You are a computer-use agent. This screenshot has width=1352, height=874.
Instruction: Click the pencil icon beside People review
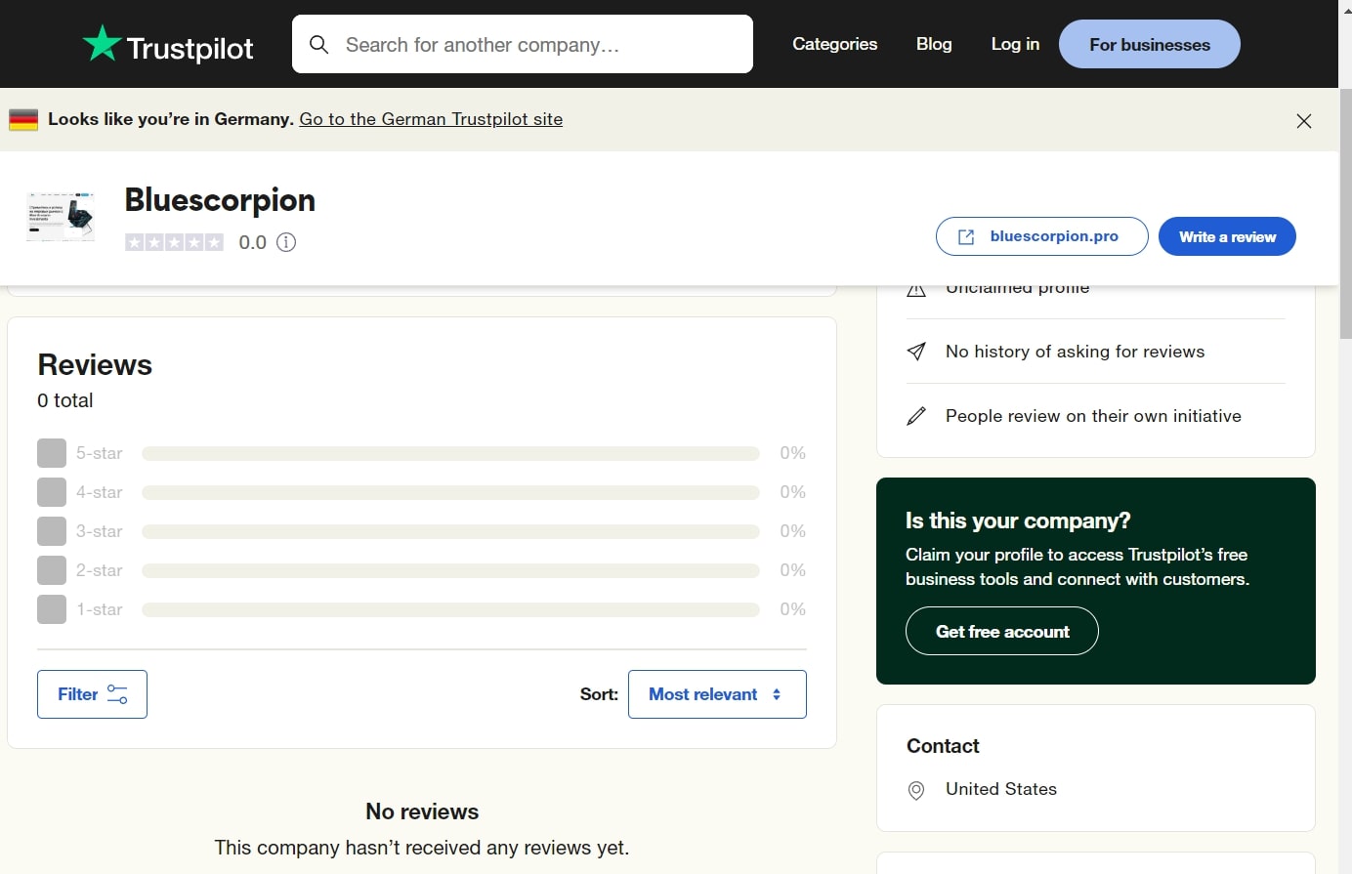(x=916, y=416)
